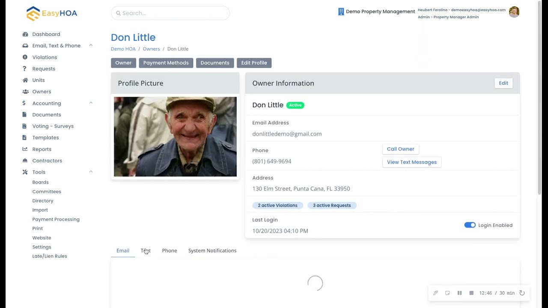
Task: Click the Tools wrench icon
Action: 25,172
